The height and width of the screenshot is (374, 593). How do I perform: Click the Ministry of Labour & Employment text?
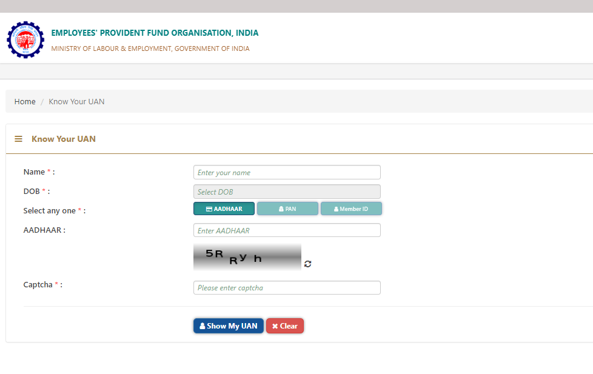pos(150,48)
